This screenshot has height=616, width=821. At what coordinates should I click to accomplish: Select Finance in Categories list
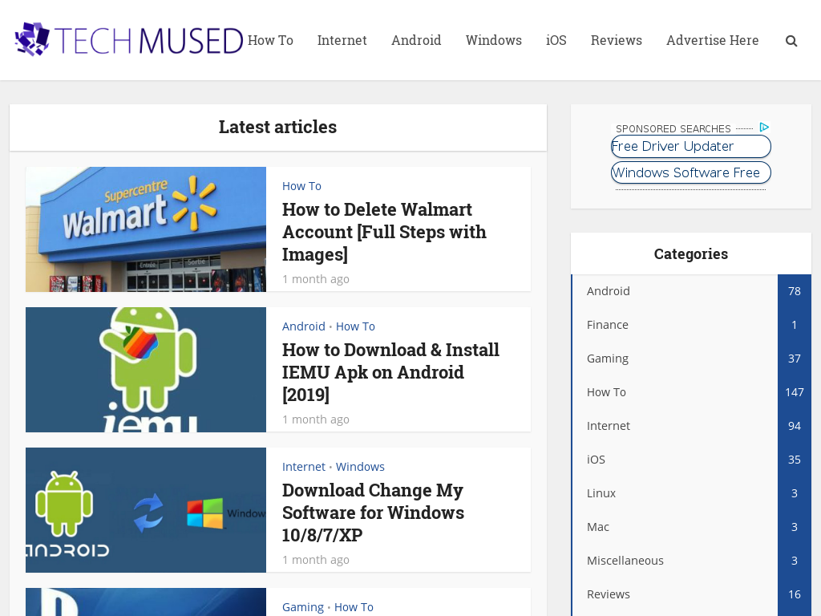608,325
